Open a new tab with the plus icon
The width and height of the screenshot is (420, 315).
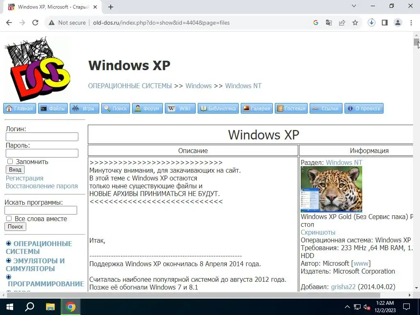pyautogui.click(x=111, y=7)
